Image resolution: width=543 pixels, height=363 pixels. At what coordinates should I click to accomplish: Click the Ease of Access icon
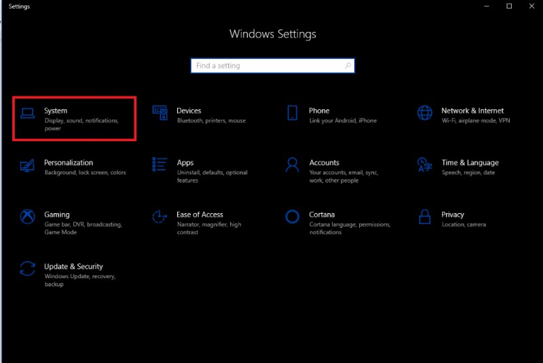(x=160, y=216)
